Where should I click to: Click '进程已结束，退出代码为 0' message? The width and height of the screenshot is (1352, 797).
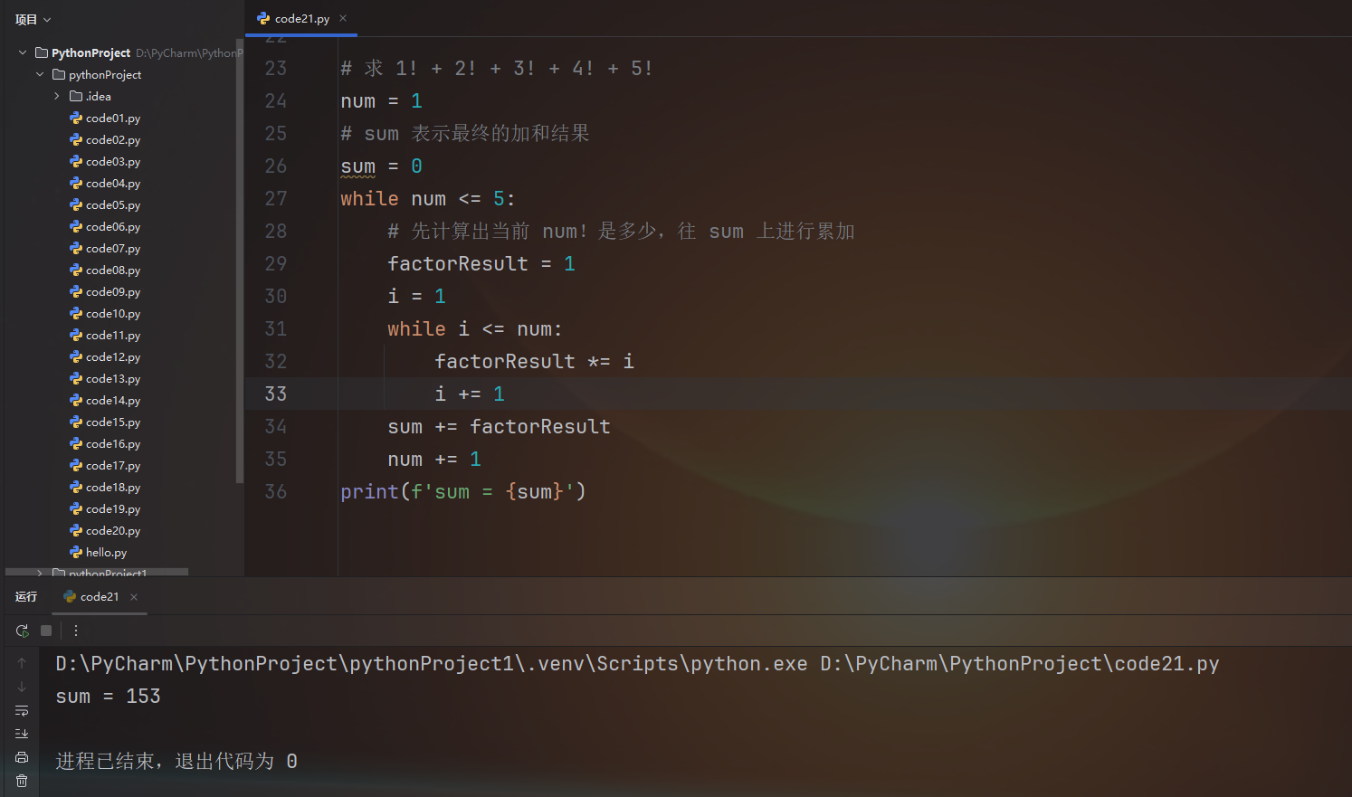176,761
